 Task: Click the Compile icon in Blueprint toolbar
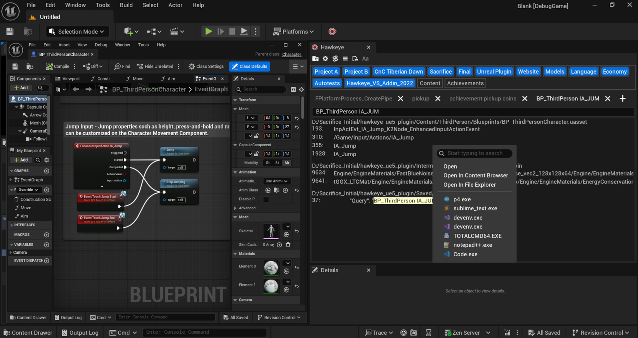[x=49, y=66]
